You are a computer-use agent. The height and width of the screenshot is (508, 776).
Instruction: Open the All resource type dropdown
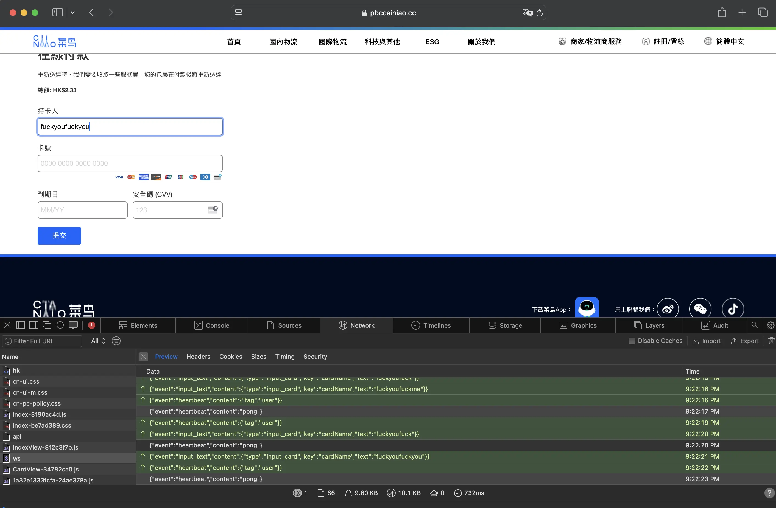98,341
